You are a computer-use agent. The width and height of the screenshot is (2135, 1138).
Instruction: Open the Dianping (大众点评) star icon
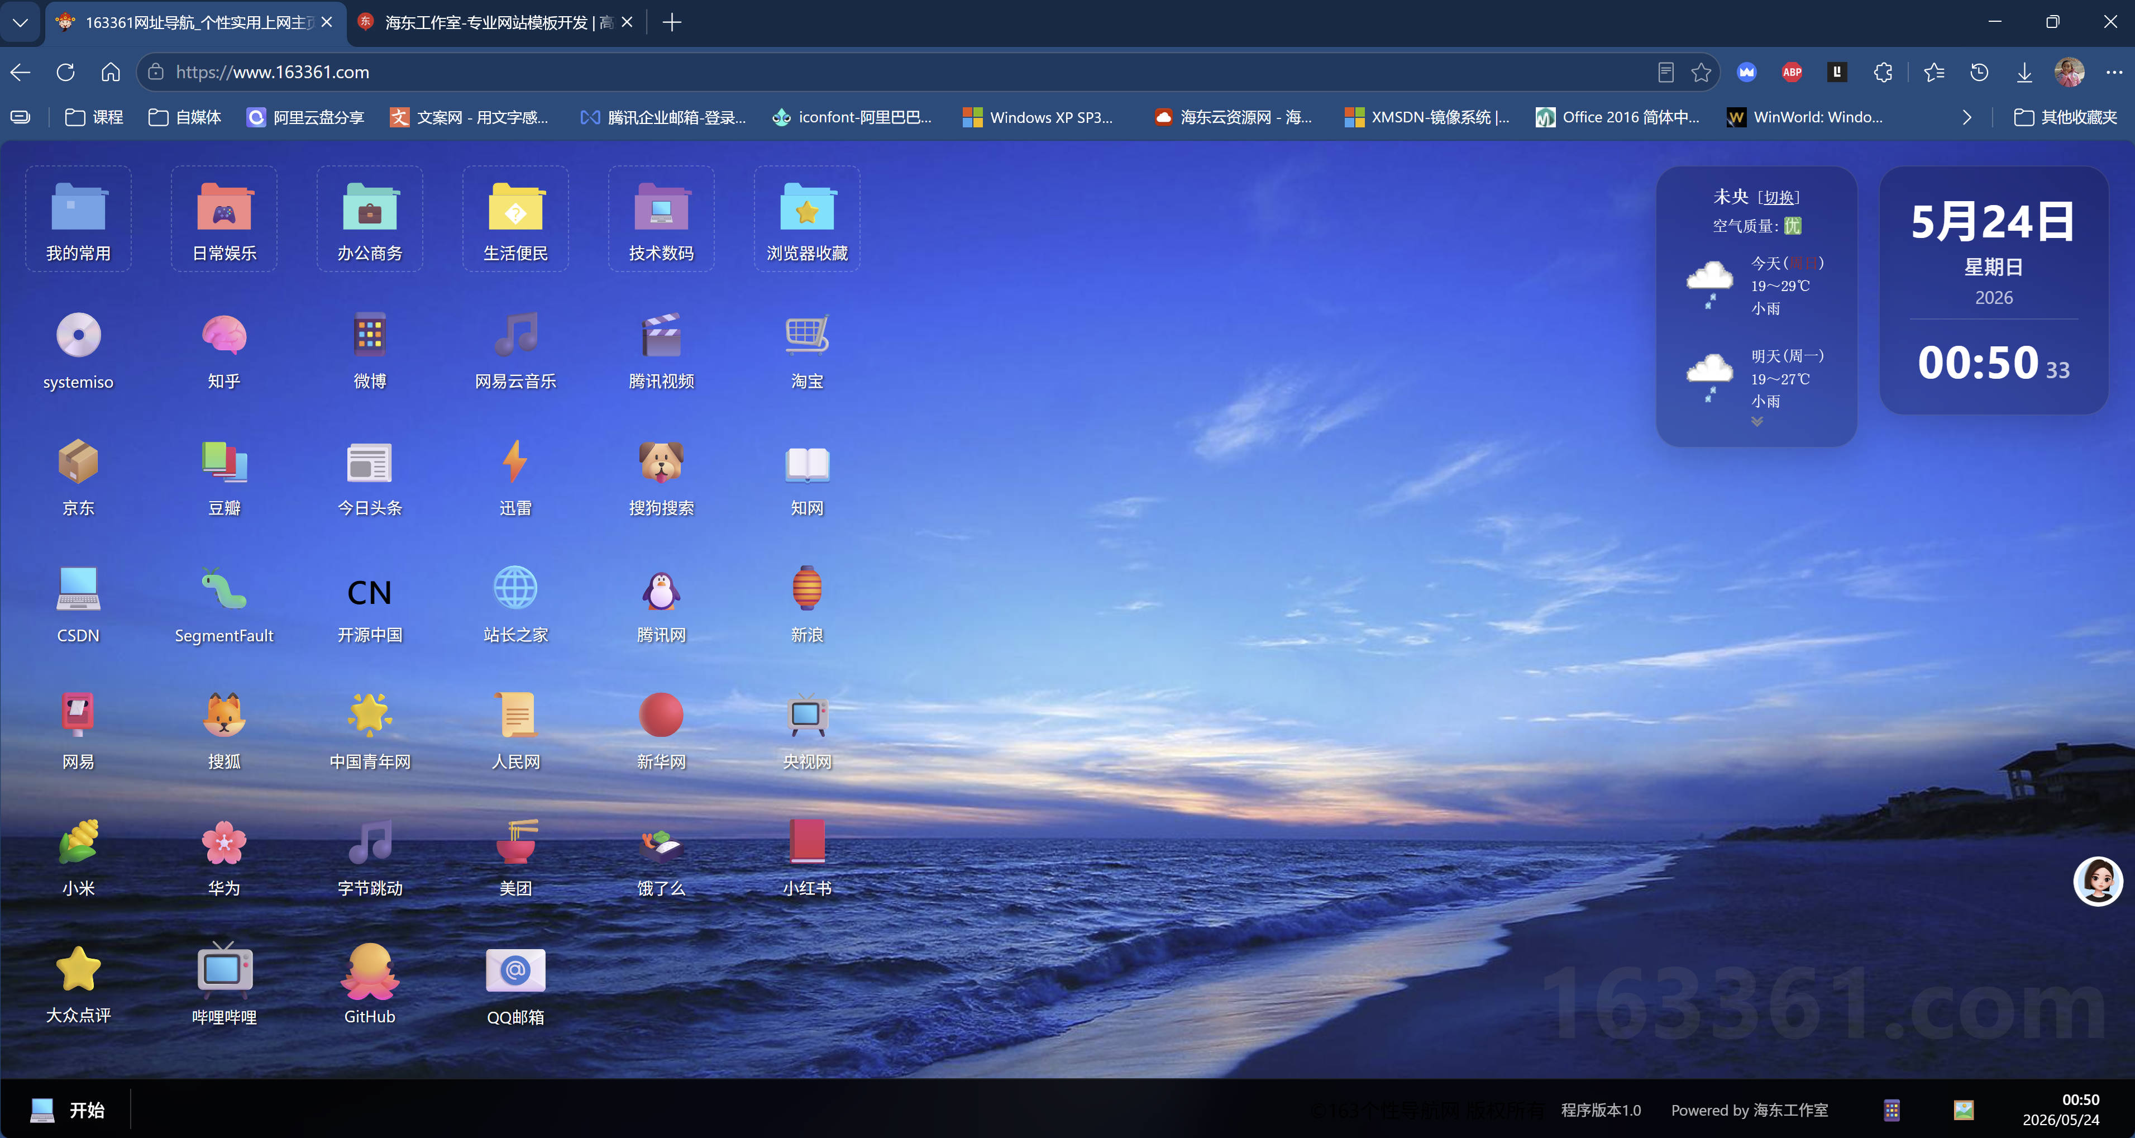click(78, 969)
